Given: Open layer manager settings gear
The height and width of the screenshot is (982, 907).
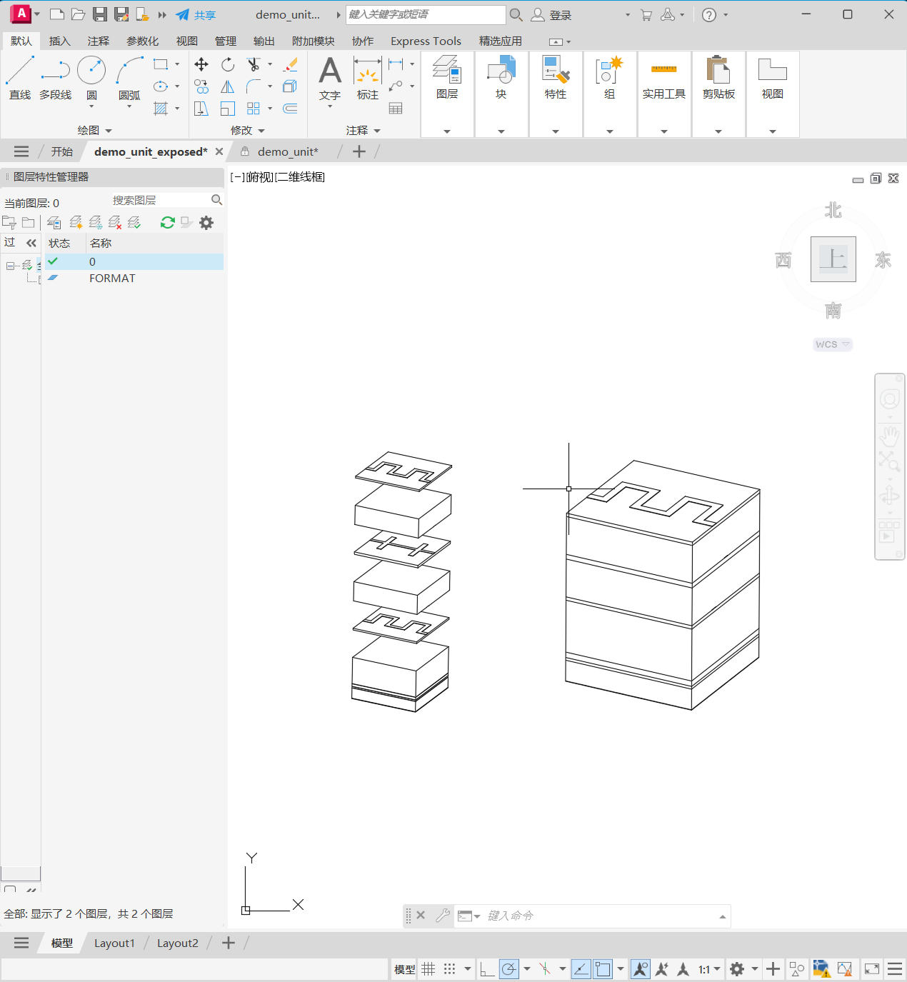Looking at the screenshot, I should tap(206, 223).
